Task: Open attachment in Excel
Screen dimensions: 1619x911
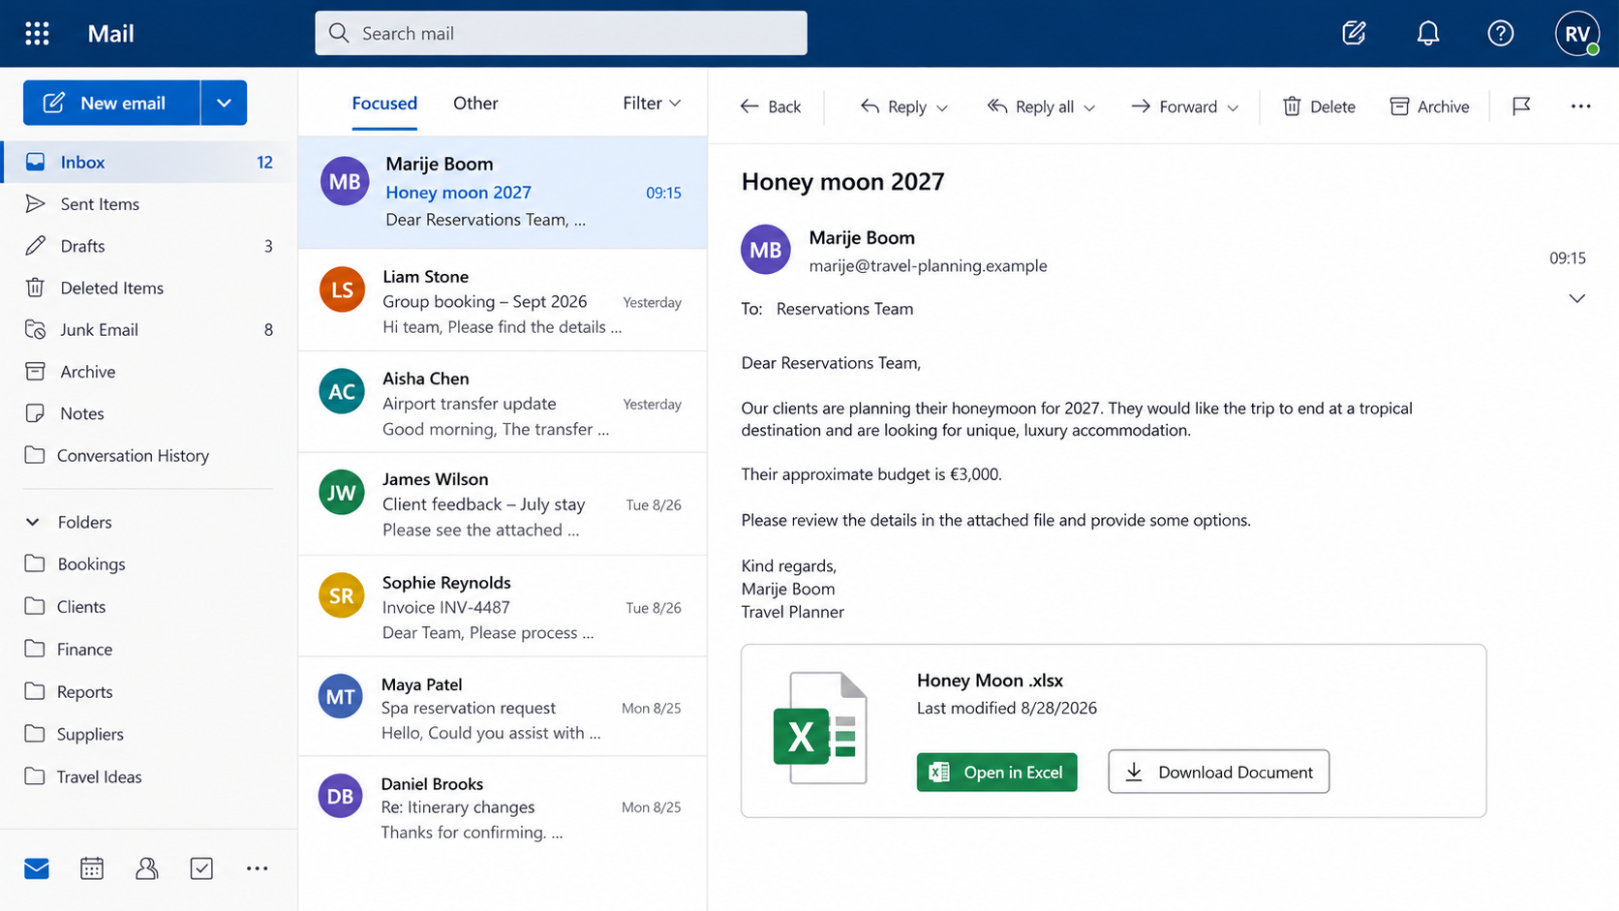Action: [x=996, y=772]
